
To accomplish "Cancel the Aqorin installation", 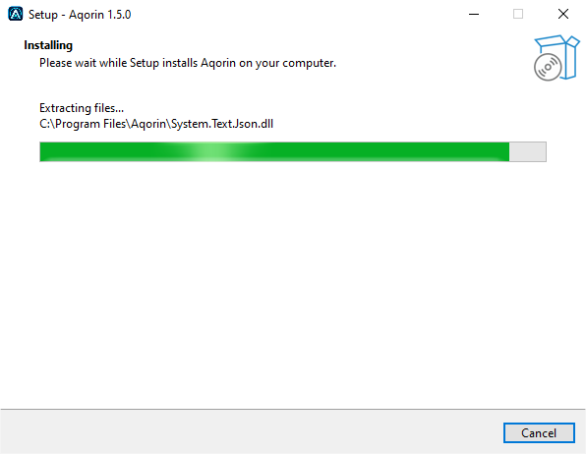I will 539,432.
